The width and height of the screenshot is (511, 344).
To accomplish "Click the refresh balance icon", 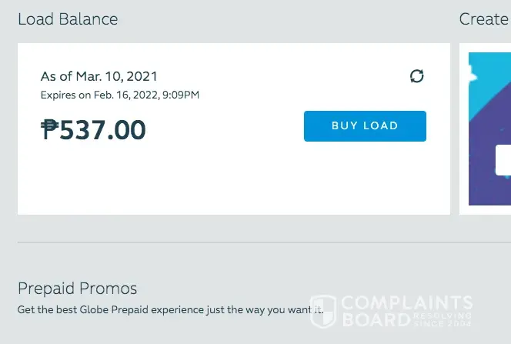I will coord(416,76).
